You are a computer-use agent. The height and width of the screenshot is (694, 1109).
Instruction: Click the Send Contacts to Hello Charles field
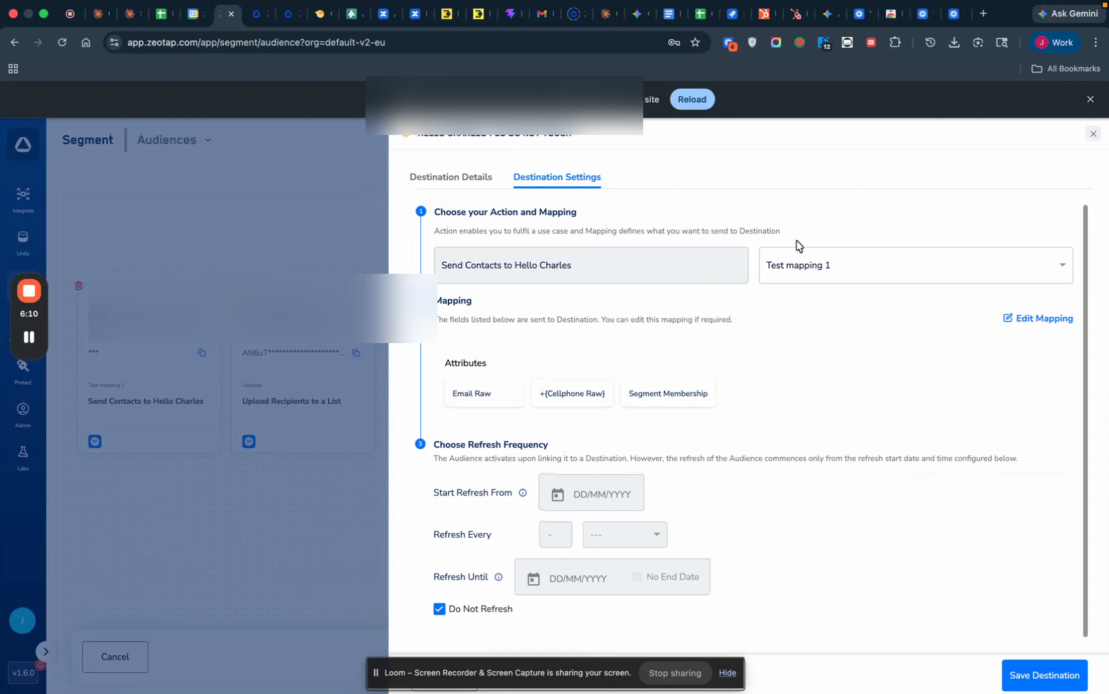point(591,265)
